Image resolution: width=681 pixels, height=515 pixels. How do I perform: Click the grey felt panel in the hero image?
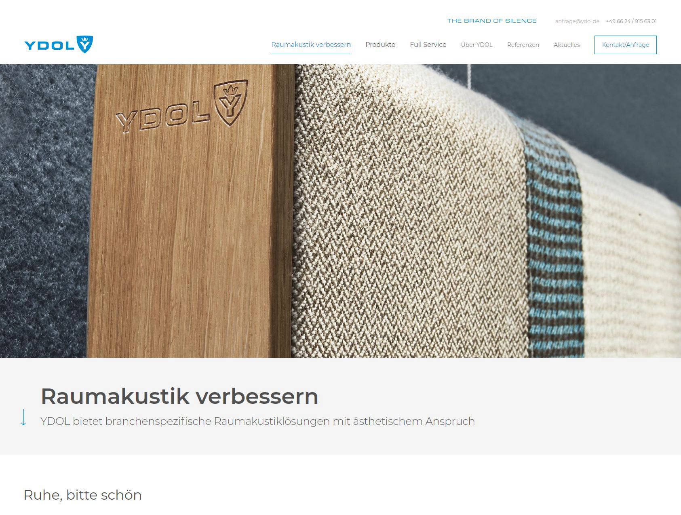click(44, 210)
